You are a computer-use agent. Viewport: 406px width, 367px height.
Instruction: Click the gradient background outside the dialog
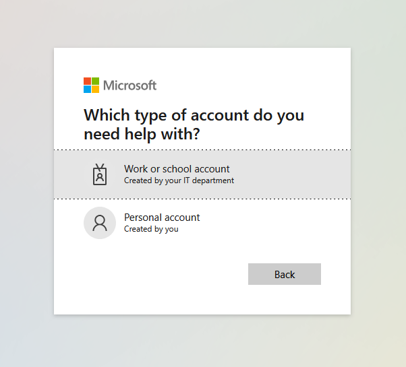(26, 181)
